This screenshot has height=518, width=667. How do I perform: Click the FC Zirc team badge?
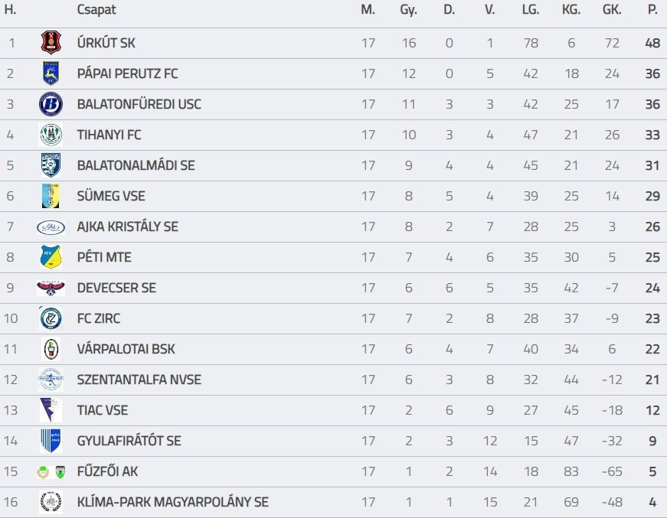pyautogui.click(x=51, y=318)
